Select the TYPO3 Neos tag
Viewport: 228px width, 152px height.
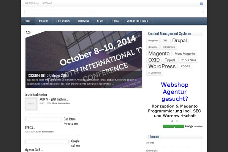click(x=188, y=60)
